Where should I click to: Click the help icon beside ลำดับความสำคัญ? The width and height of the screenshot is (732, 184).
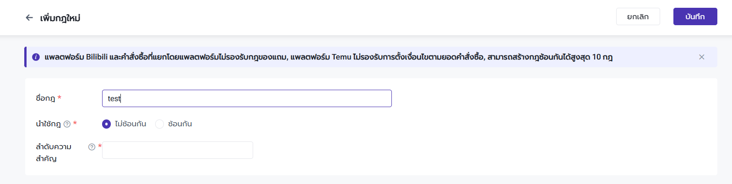click(92, 147)
